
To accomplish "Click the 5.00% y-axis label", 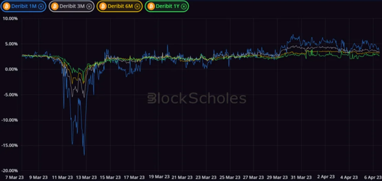I will point(11,44).
